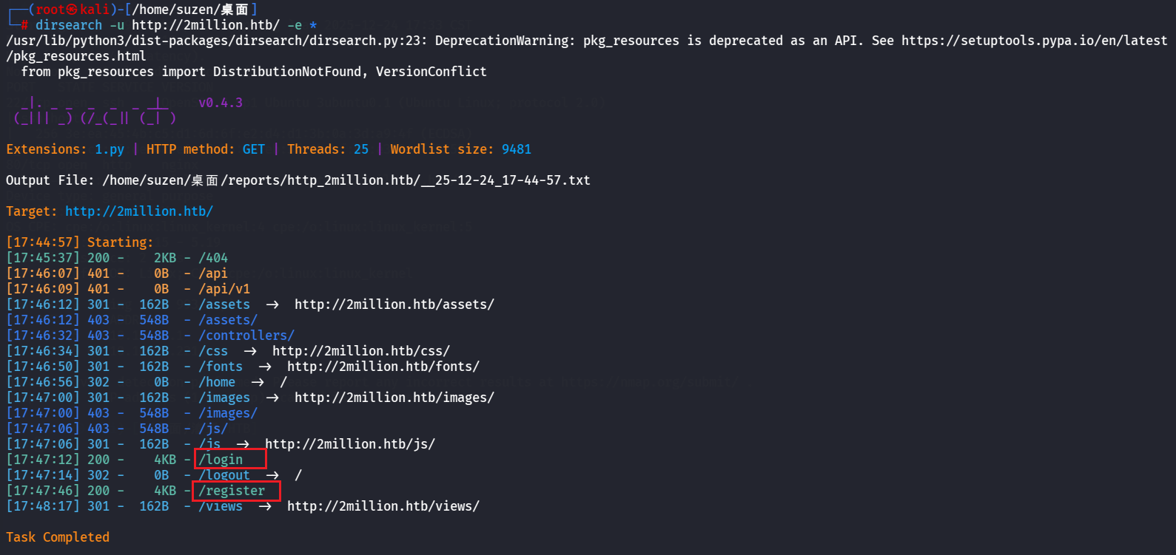Click the http://2million.htb/images/ redirect URL
The width and height of the screenshot is (1176, 555).
point(394,398)
